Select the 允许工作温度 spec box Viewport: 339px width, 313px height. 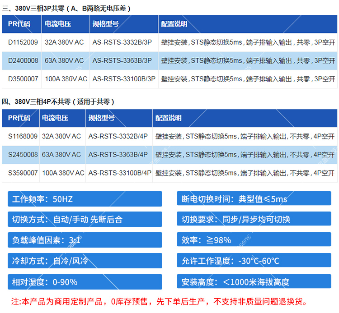click(x=254, y=261)
